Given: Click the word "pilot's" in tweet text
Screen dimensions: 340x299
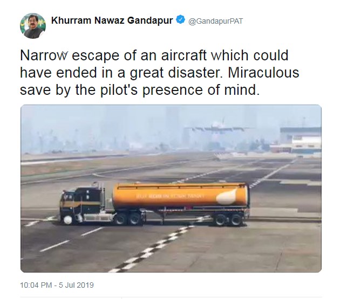Looking at the screenshot, I should 119,90.
